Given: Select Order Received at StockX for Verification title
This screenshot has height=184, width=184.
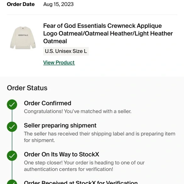Looking at the screenshot, I should click(x=81, y=182).
